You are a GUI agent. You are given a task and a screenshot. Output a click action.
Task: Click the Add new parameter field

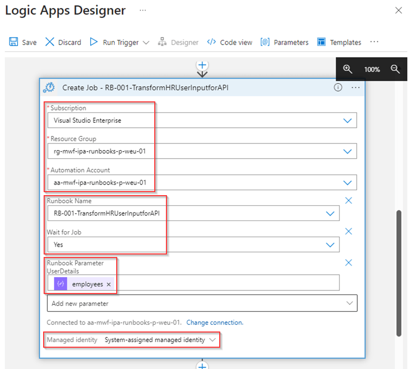[202, 303]
